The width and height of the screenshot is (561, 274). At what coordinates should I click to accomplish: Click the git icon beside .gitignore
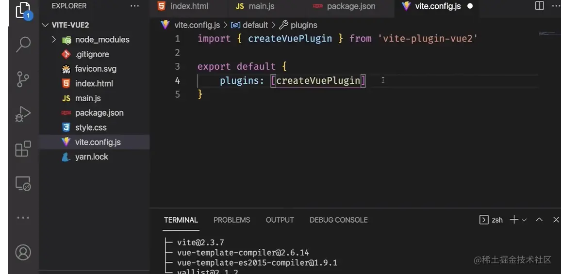[x=66, y=54]
